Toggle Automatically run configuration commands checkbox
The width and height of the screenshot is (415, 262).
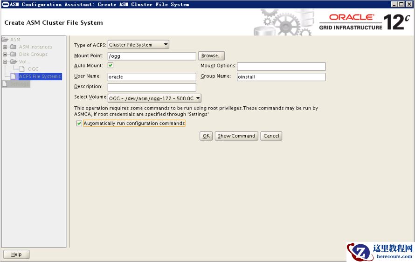coord(79,124)
